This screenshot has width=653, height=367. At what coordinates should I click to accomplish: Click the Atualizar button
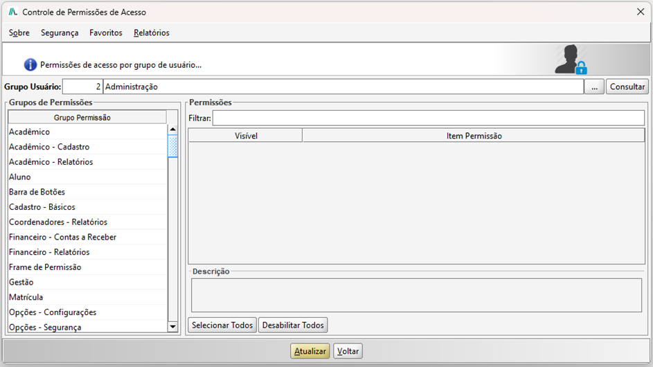point(310,351)
